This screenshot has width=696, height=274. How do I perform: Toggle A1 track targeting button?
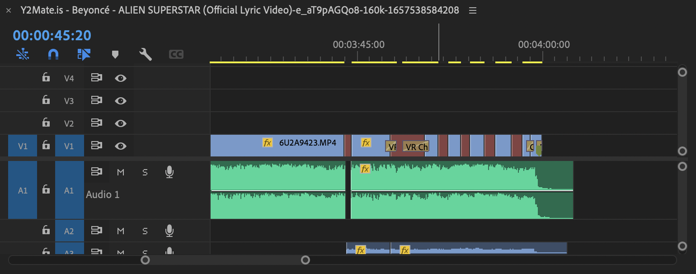click(x=69, y=190)
